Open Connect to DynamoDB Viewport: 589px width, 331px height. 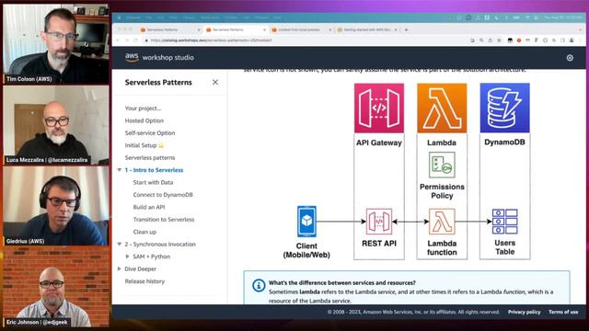pos(163,195)
